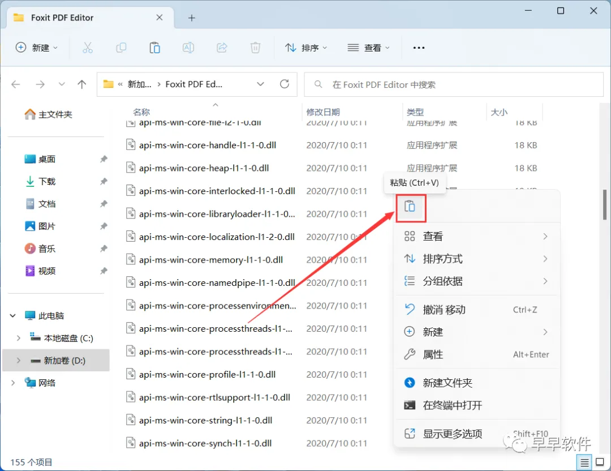Click the paste icon in context menu
611x471 pixels.
pos(410,206)
